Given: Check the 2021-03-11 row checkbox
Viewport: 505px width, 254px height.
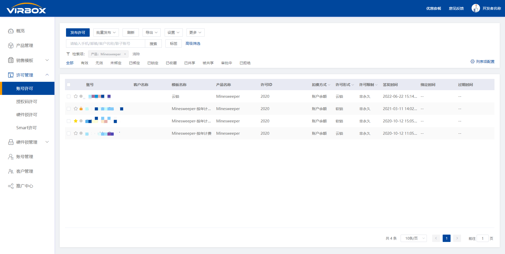Looking at the screenshot, I should (69, 109).
